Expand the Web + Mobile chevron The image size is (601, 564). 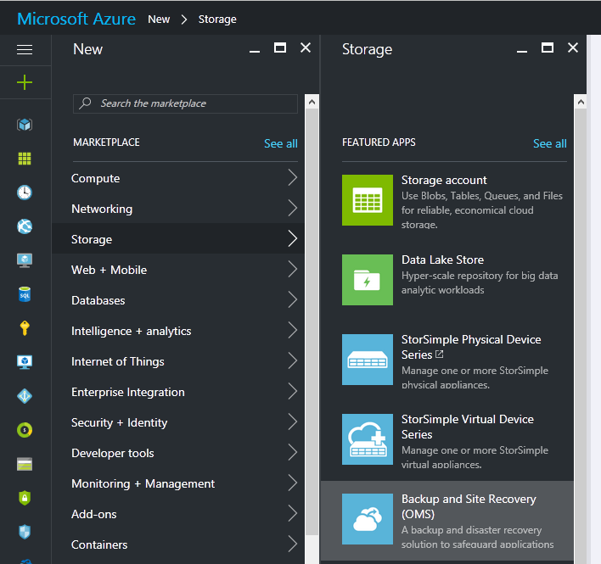[x=293, y=269]
